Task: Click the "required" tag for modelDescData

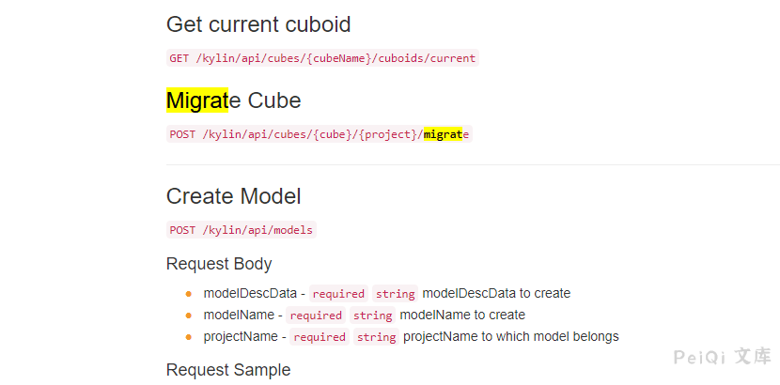Action: click(338, 294)
